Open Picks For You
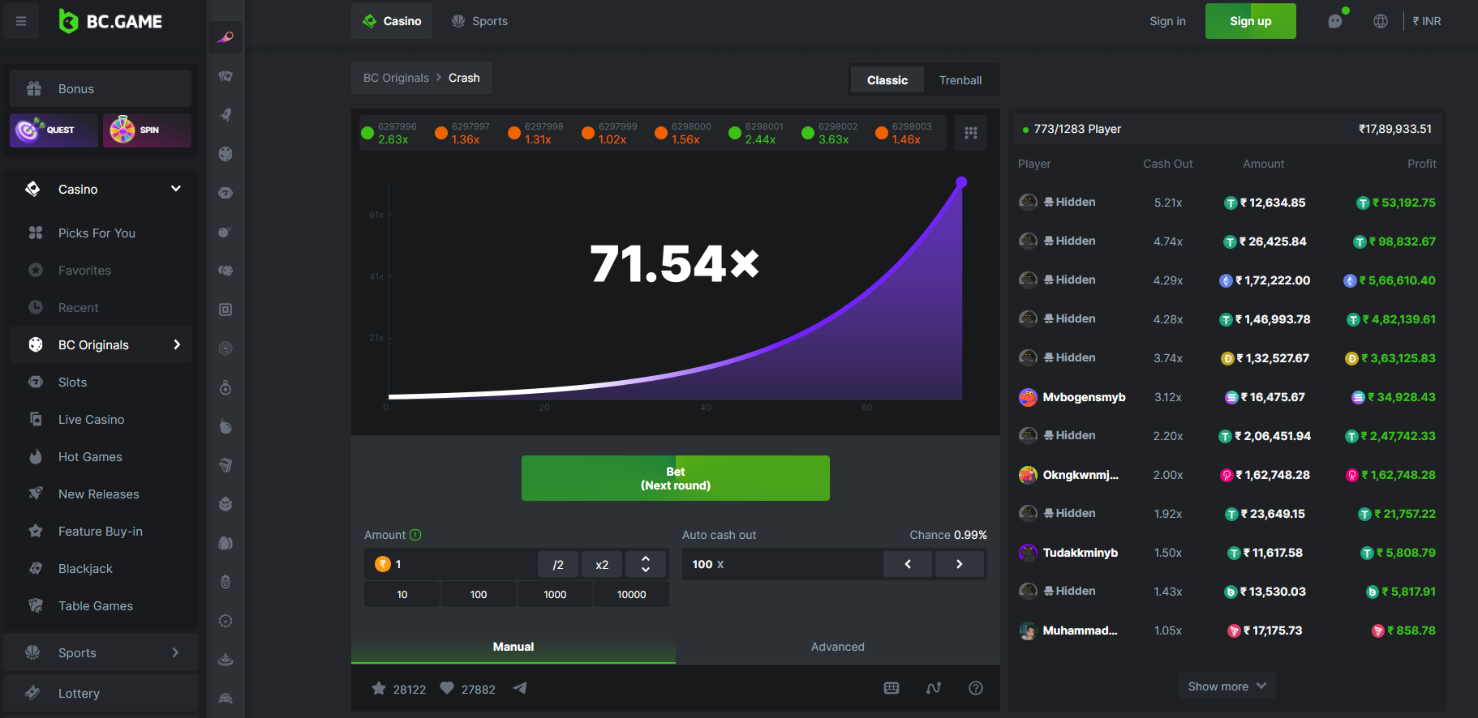 click(101, 233)
